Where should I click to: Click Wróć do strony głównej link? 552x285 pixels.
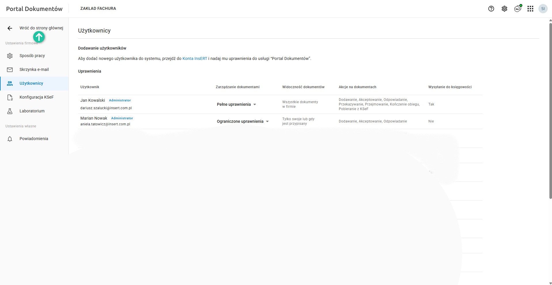pyautogui.click(x=41, y=28)
